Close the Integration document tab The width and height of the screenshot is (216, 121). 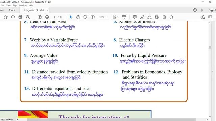point(47,10)
